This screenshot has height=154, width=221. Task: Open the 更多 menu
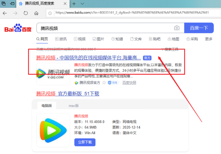pyautogui.click(x=208, y=39)
